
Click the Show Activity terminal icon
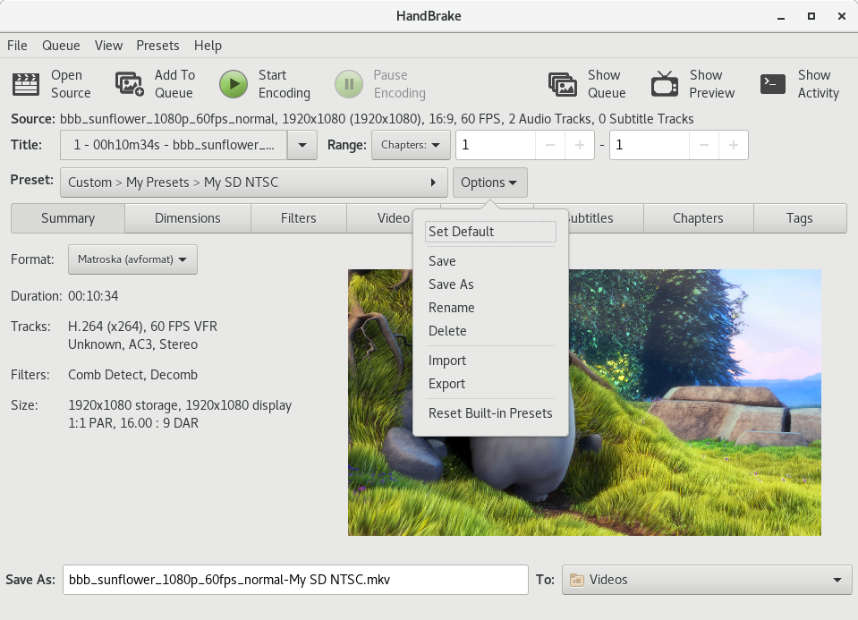[x=773, y=84]
